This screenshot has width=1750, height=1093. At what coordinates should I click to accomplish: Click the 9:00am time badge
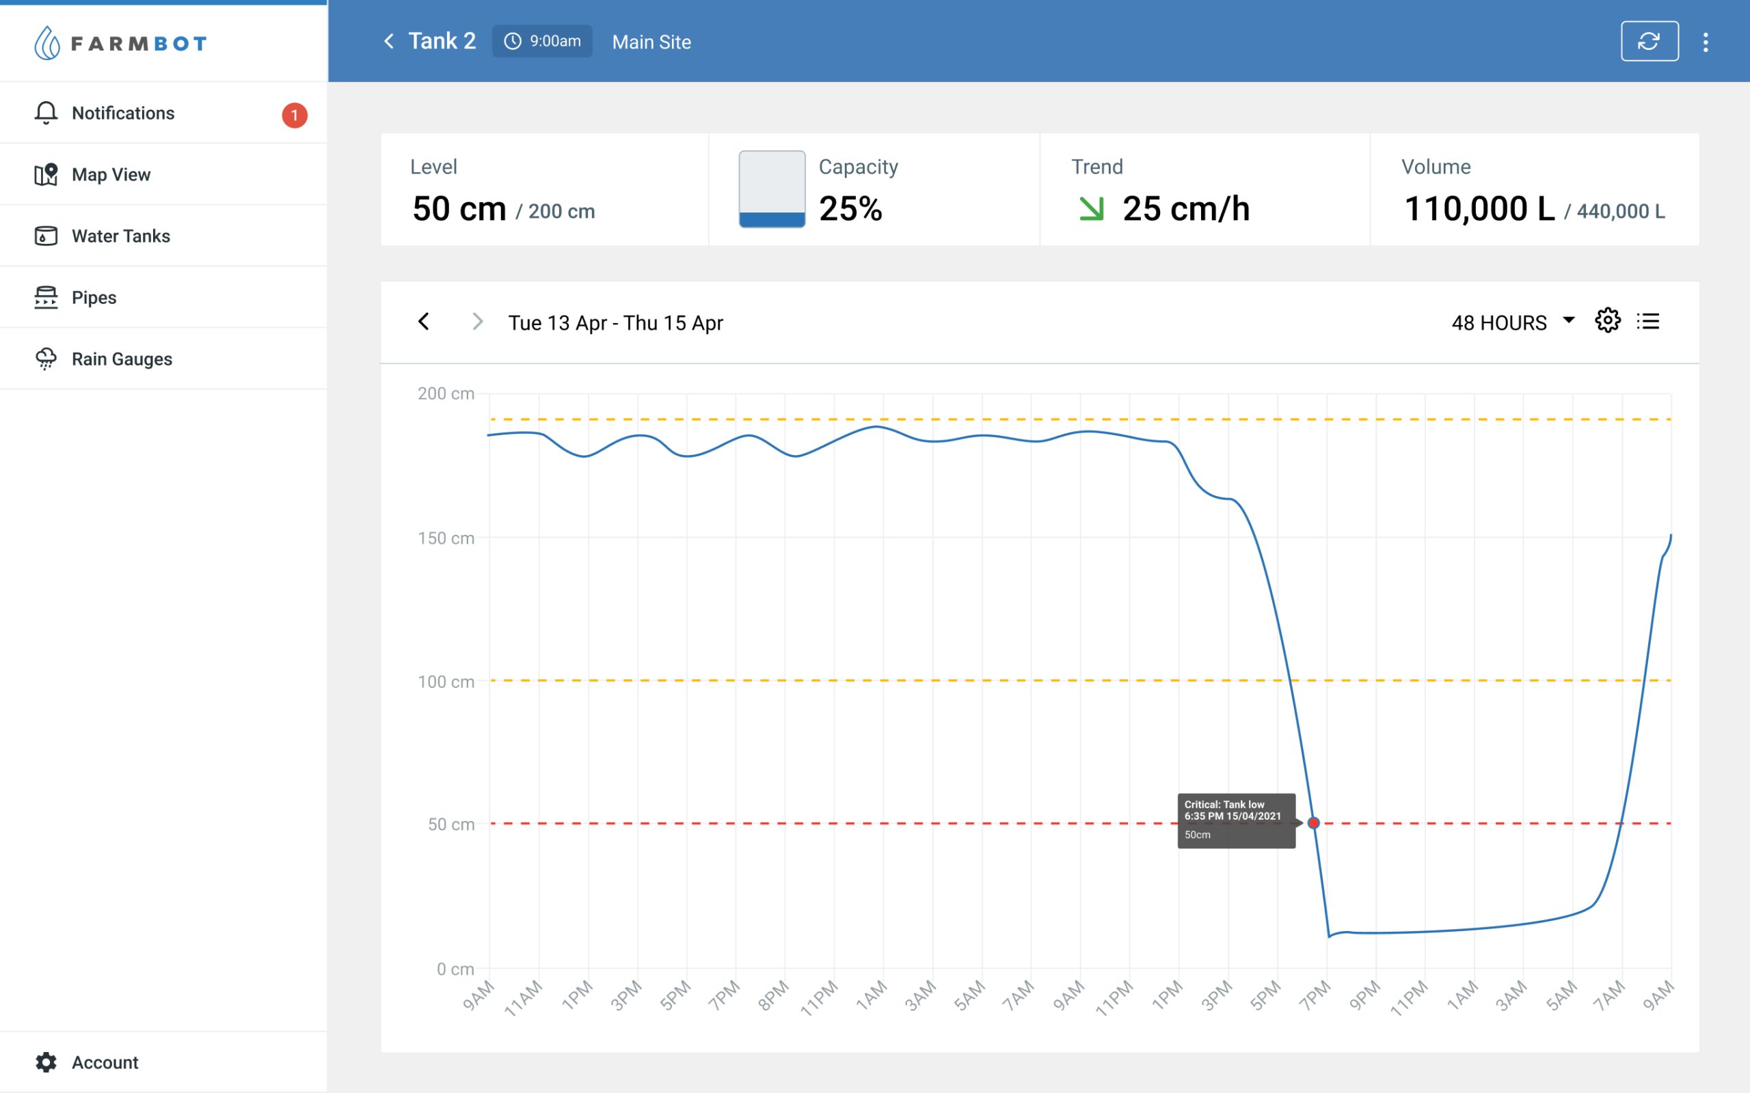click(x=542, y=41)
